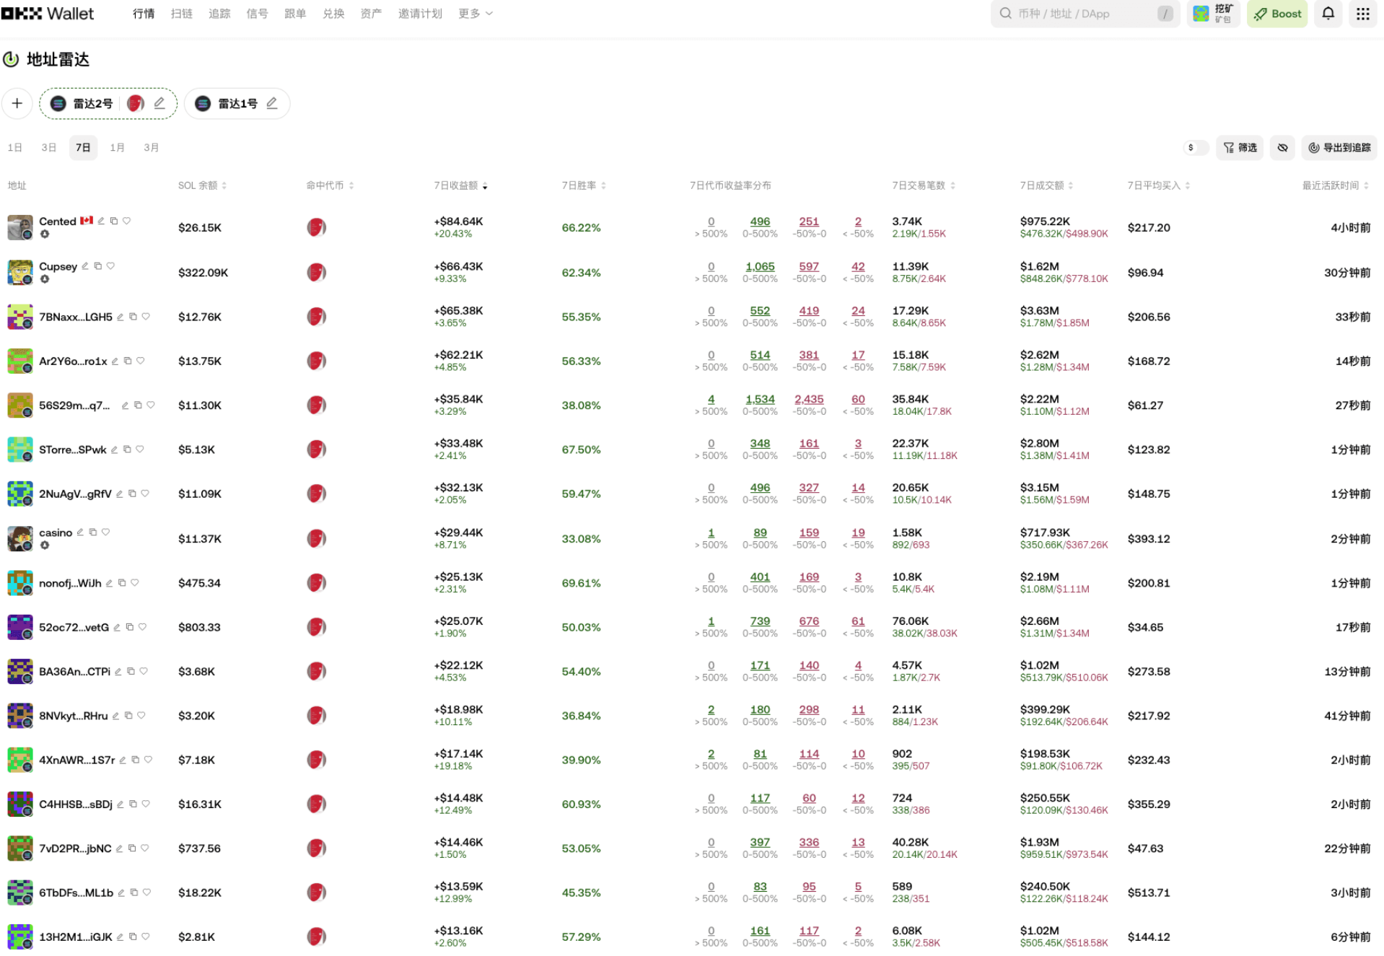Edit the 雷达1号 radar name
The image size is (1384, 956).
click(x=272, y=103)
